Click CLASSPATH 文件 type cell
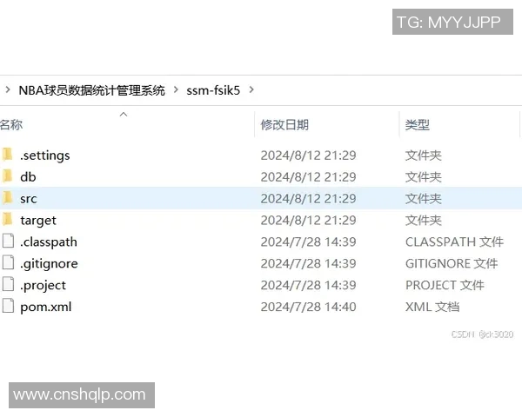Viewport: 522px width, 417px height. (x=454, y=242)
